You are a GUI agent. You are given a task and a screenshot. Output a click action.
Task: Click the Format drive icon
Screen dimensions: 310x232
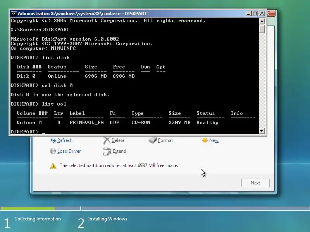pyautogui.click(x=153, y=140)
